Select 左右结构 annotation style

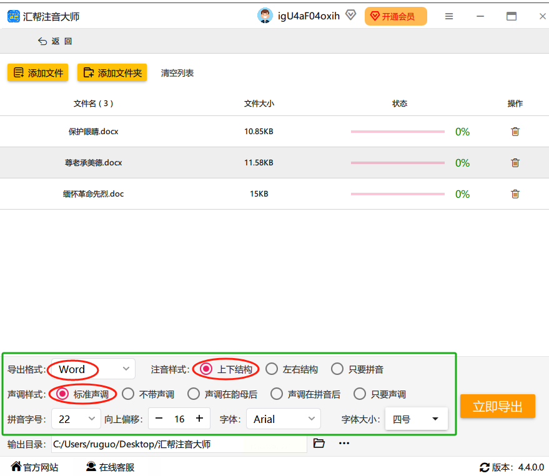tap(272, 369)
